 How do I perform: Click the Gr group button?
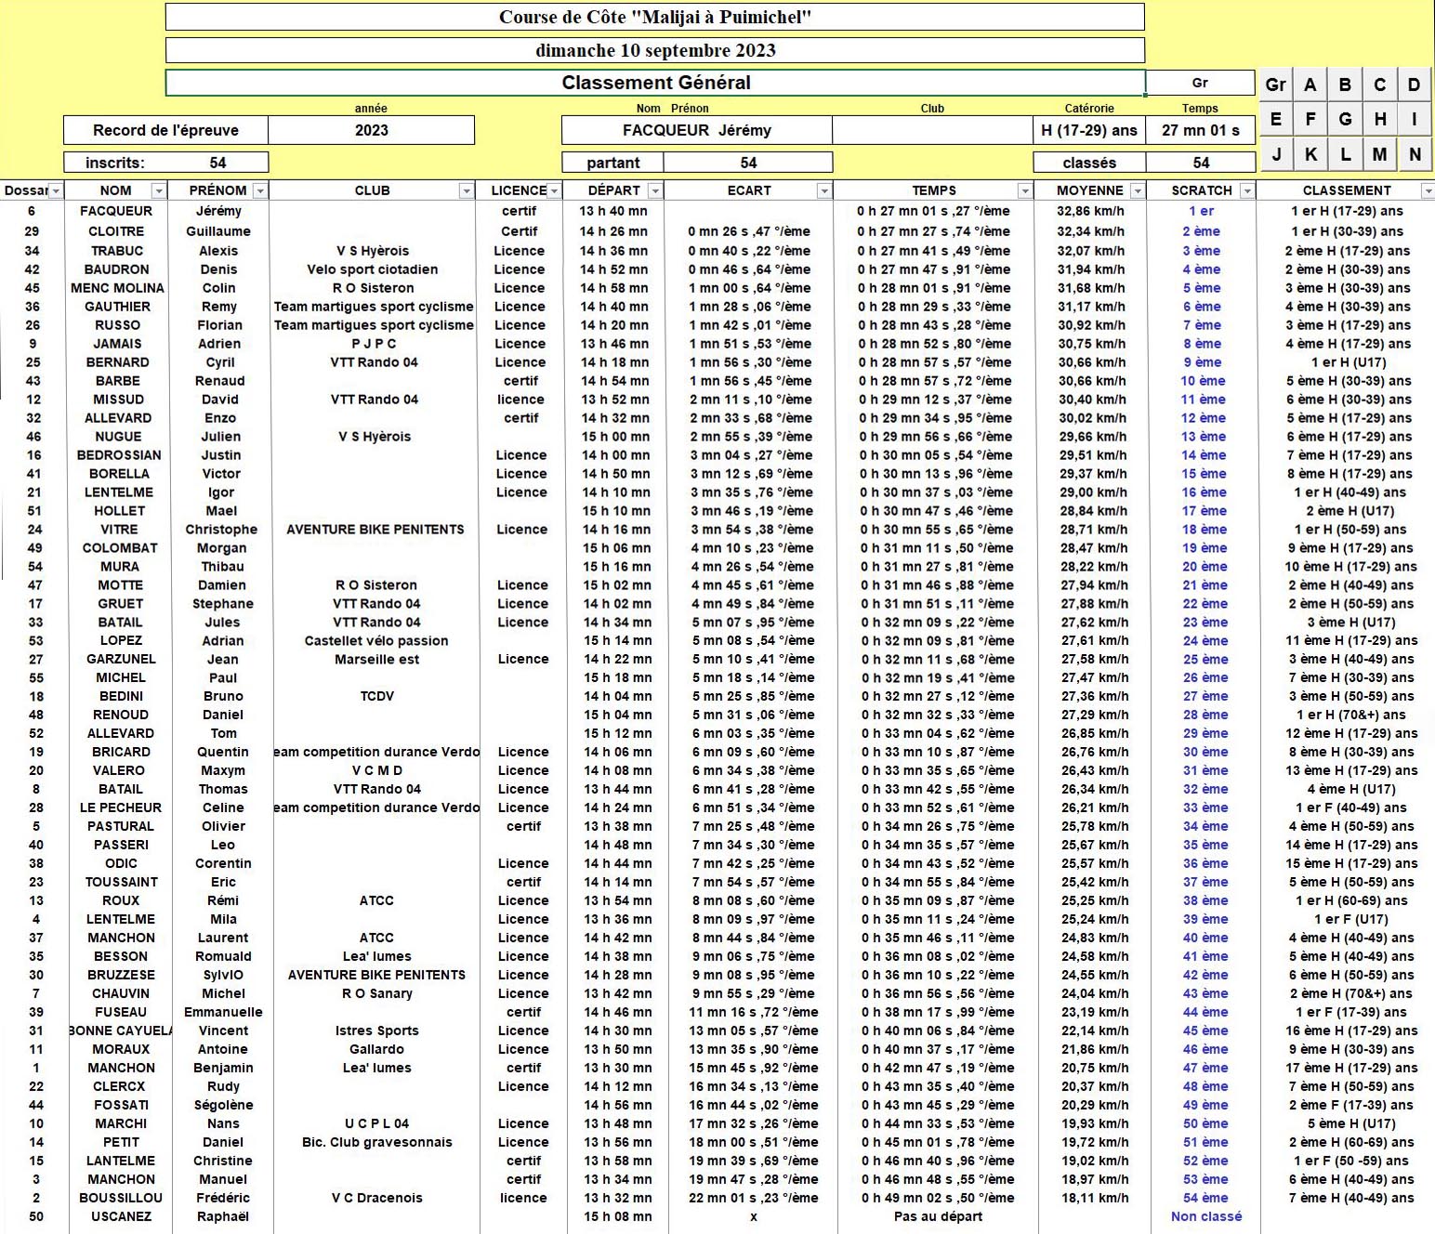1275,85
